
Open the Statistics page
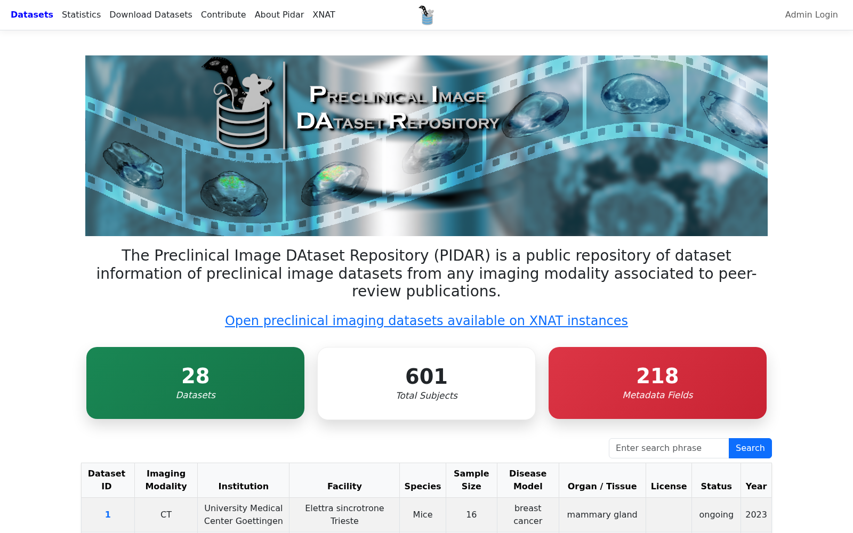click(x=81, y=15)
